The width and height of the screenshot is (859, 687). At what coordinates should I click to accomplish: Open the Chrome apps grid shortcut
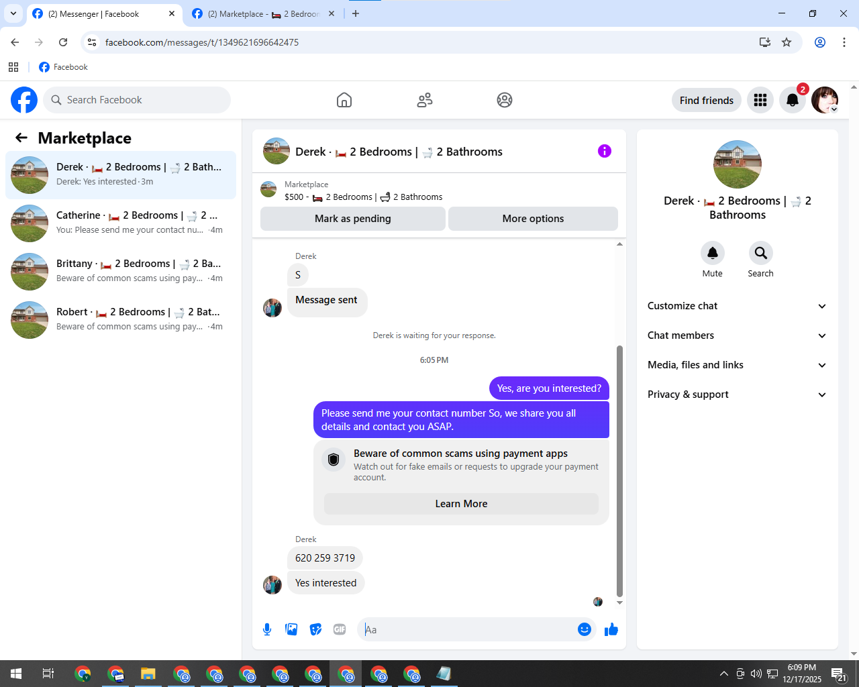click(x=13, y=67)
